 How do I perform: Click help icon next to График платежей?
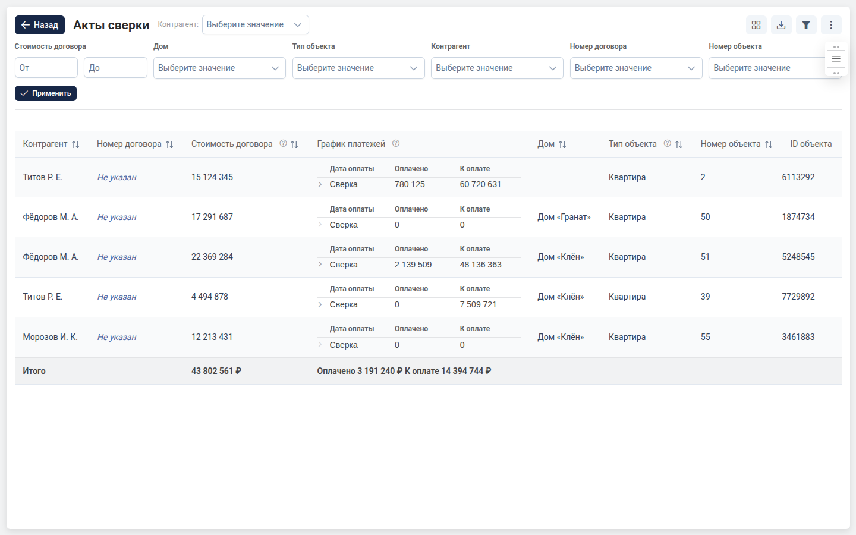pyautogui.click(x=396, y=143)
